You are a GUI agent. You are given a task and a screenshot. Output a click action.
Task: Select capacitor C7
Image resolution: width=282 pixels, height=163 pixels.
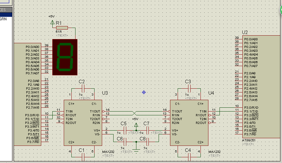pos(148,130)
